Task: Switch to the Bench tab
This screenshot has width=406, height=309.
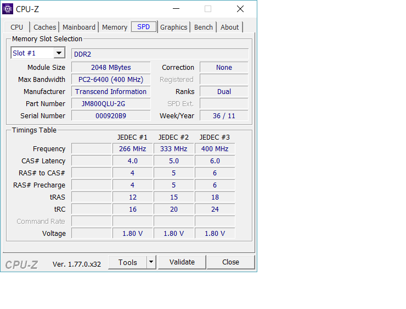Action: click(x=204, y=27)
